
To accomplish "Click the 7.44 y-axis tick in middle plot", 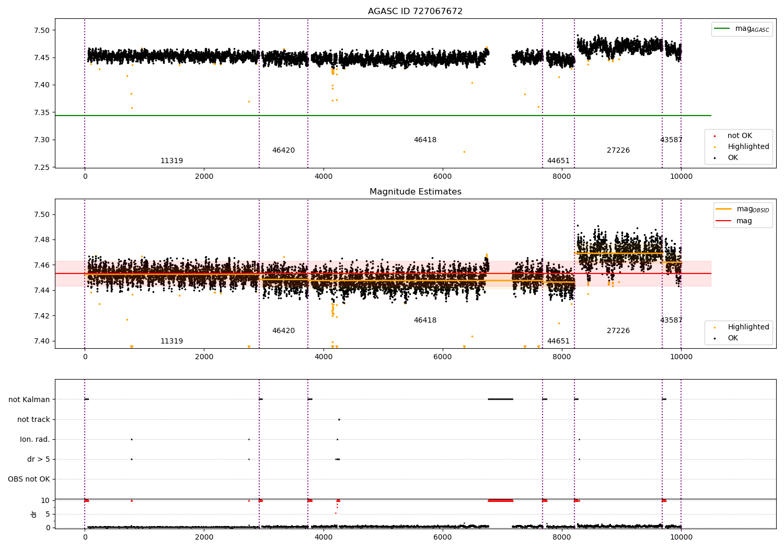I will pos(42,290).
